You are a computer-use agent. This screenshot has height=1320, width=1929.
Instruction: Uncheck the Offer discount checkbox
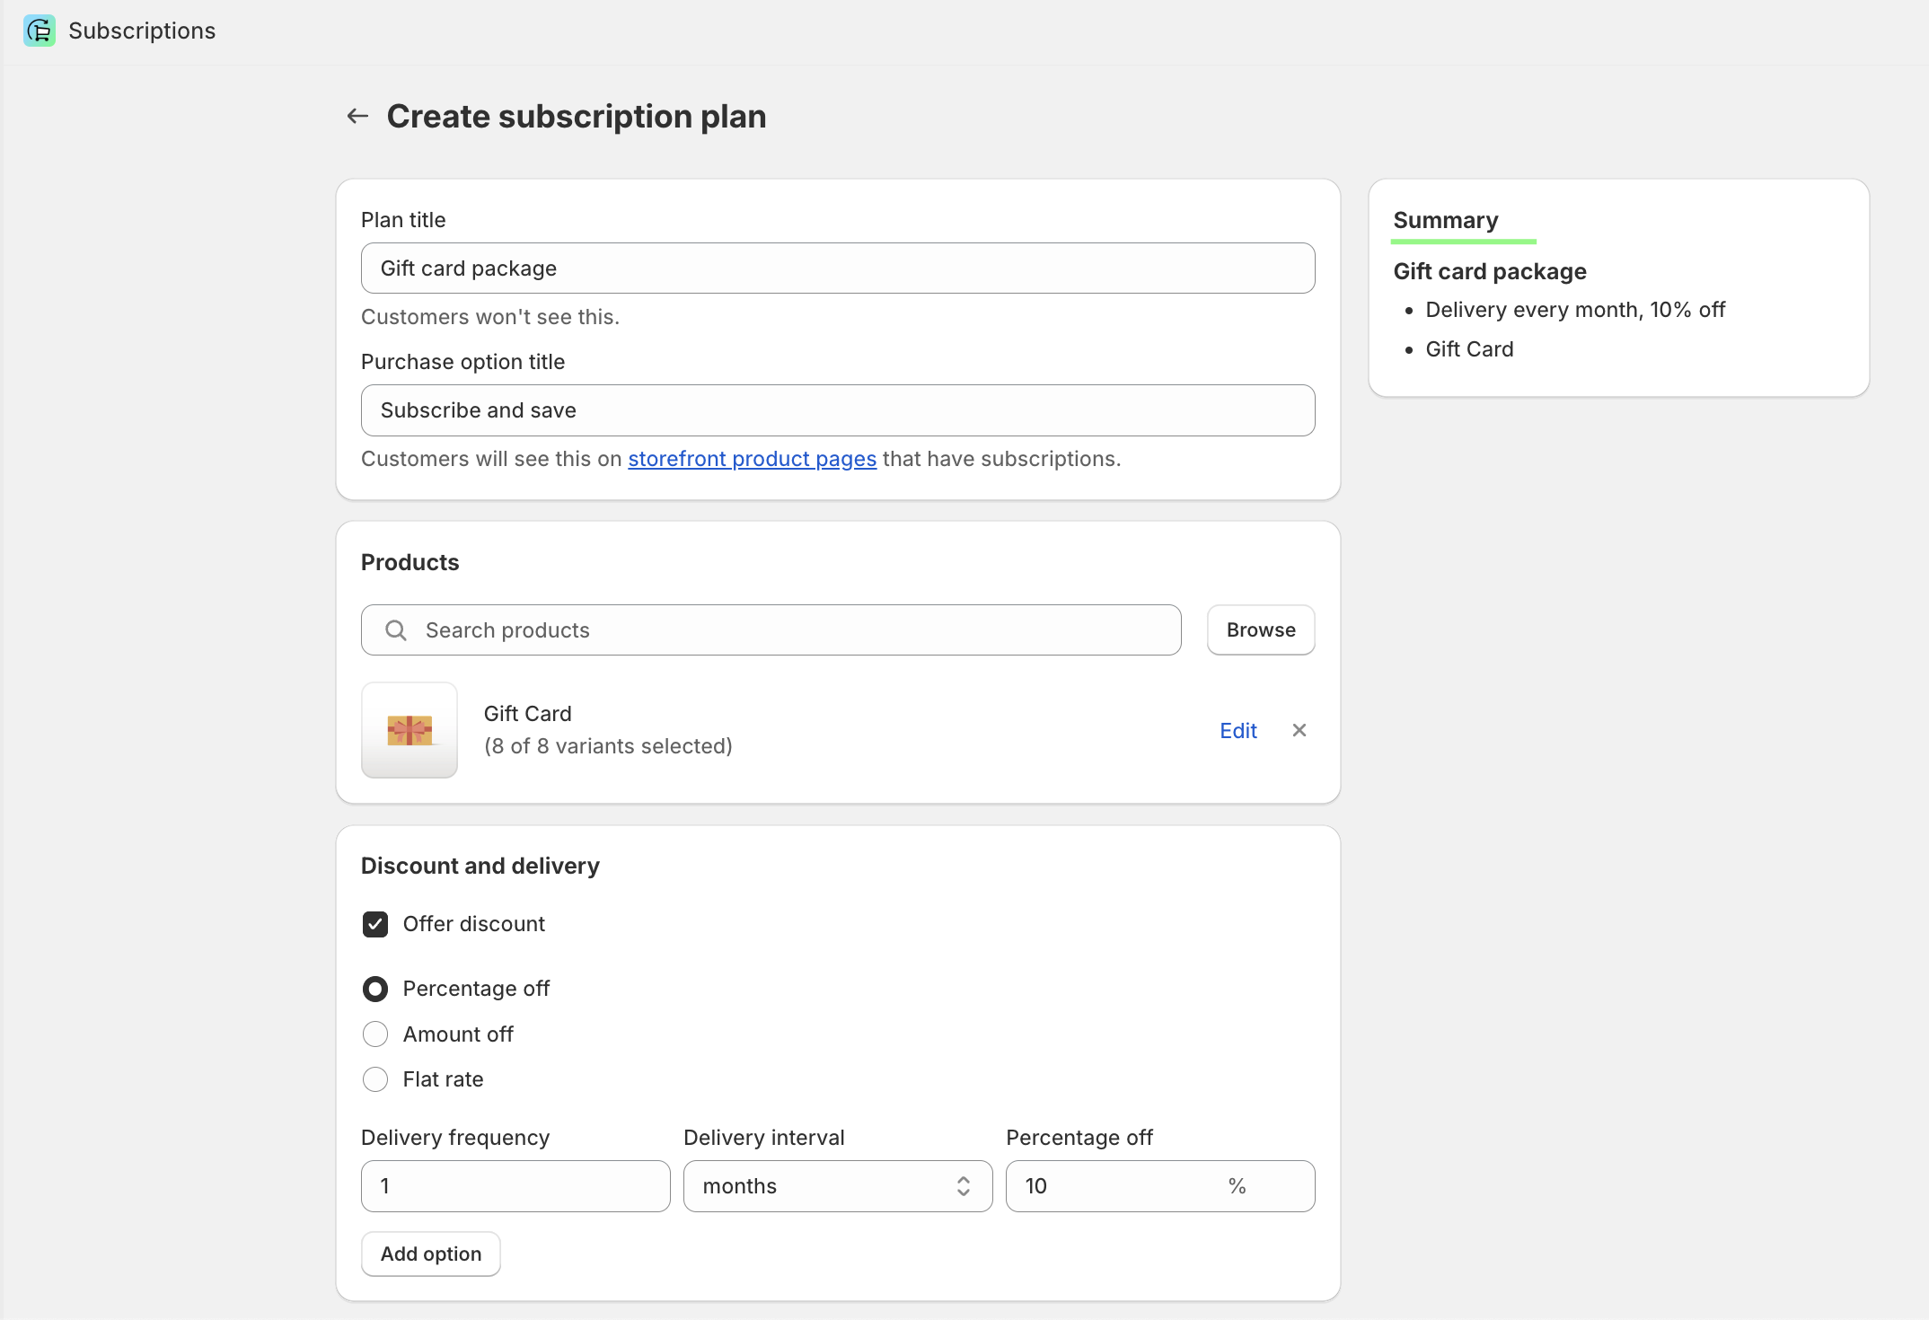(375, 924)
